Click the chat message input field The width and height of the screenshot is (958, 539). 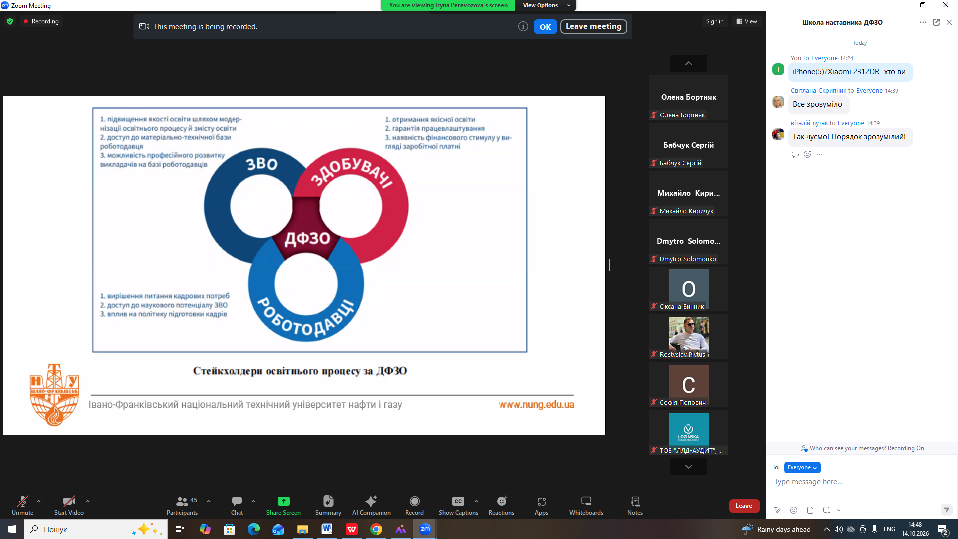861,482
